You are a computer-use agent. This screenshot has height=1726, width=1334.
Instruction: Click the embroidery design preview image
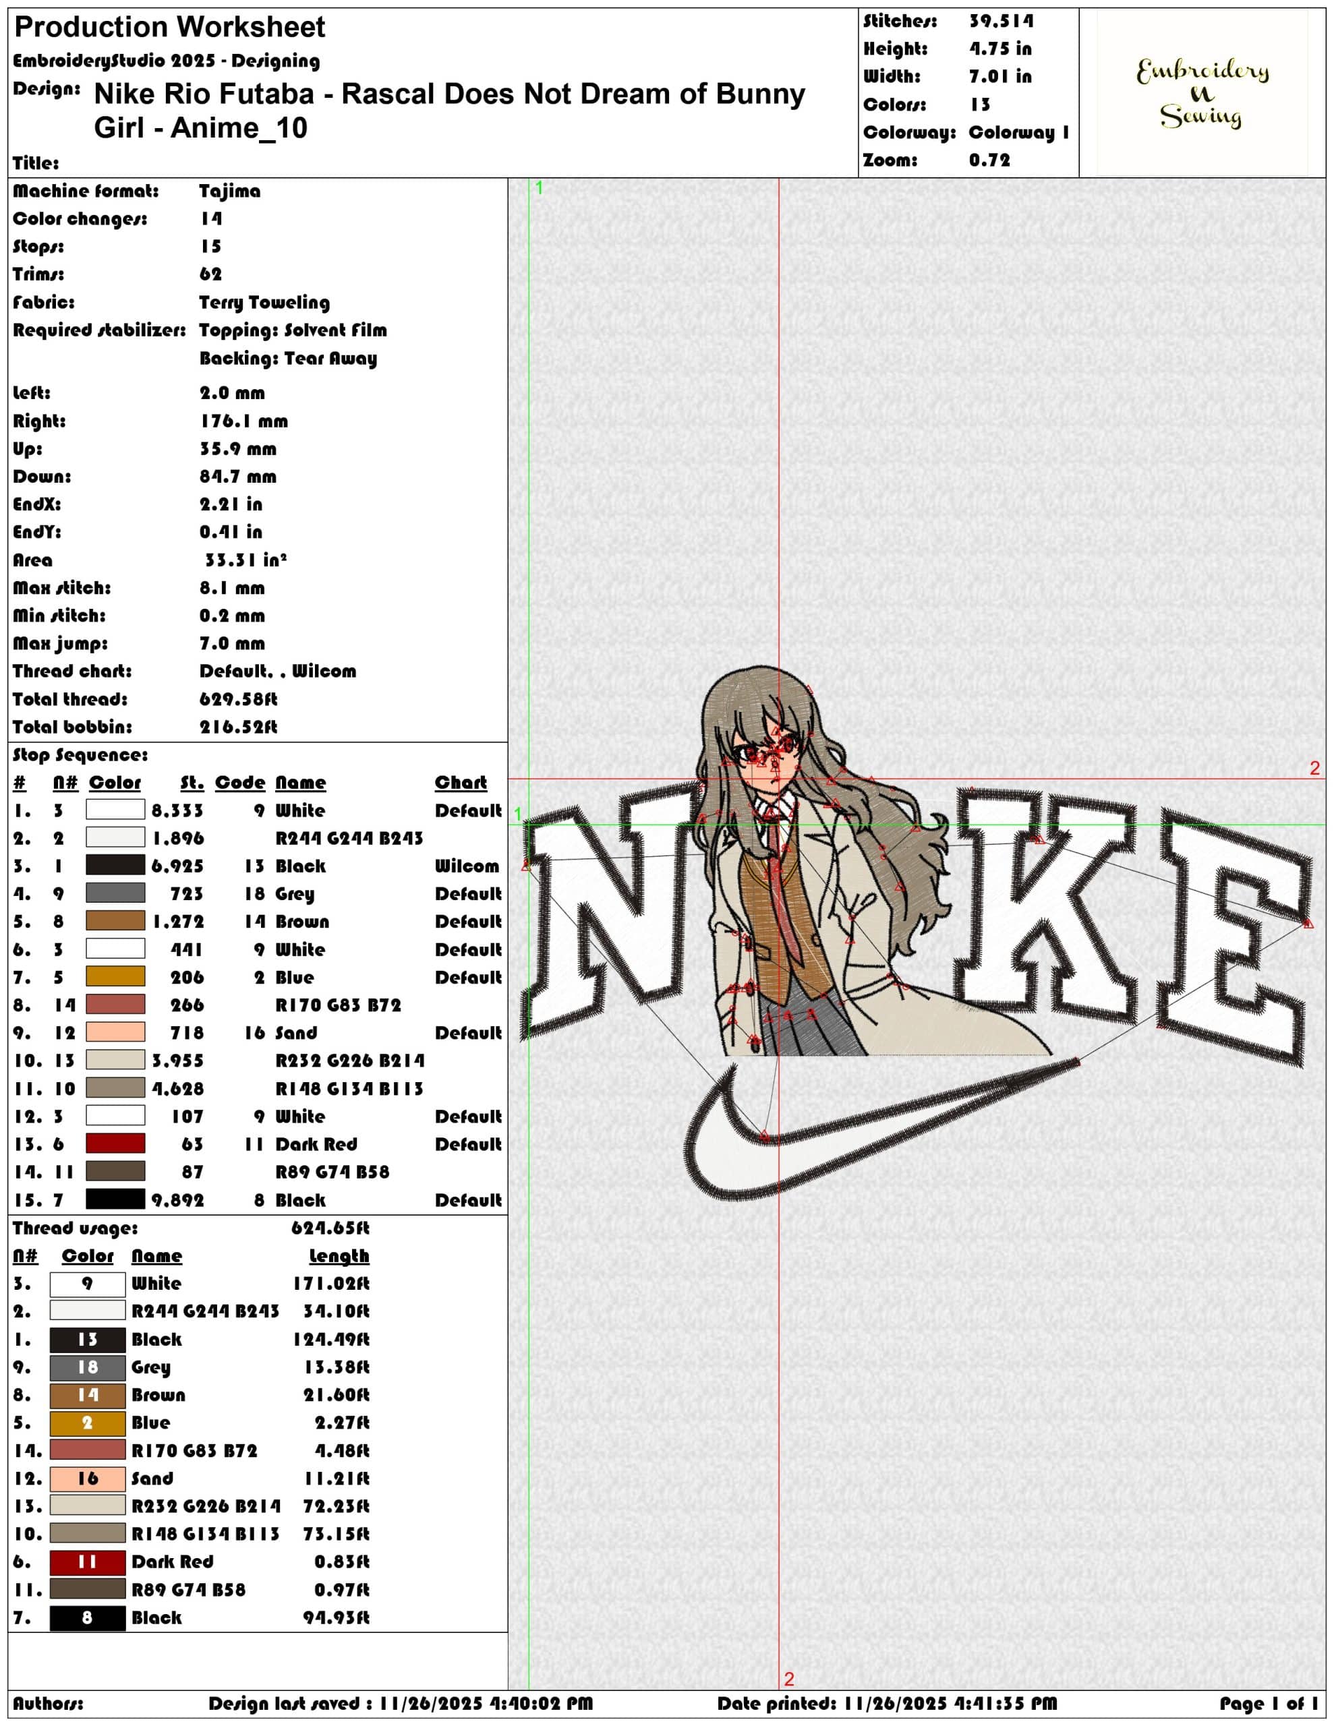tap(916, 932)
